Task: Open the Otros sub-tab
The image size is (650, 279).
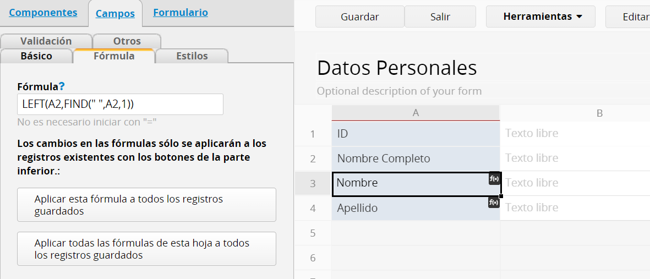Action: click(127, 41)
